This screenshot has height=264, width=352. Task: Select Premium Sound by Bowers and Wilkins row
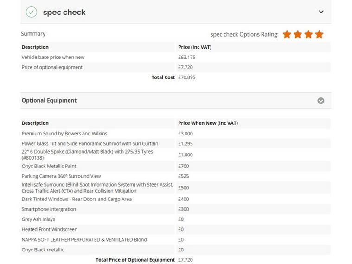click(x=64, y=134)
